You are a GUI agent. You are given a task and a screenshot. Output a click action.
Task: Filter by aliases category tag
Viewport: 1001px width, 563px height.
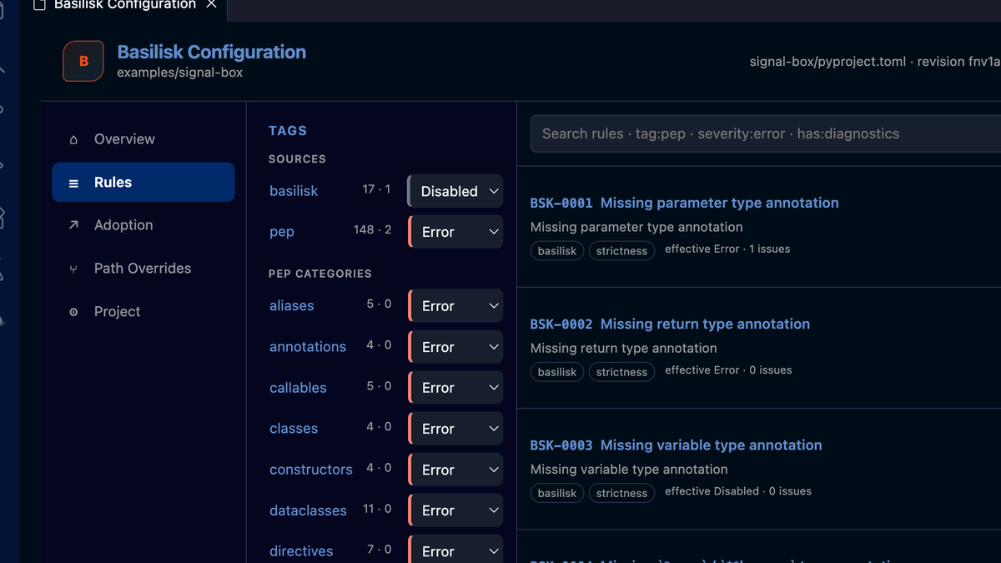pyautogui.click(x=292, y=306)
